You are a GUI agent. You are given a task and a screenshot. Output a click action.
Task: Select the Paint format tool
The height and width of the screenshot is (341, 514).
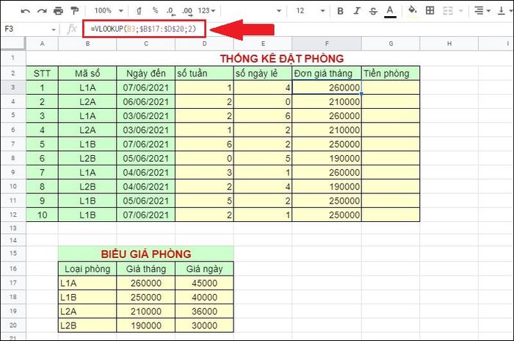click(x=75, y=11)
